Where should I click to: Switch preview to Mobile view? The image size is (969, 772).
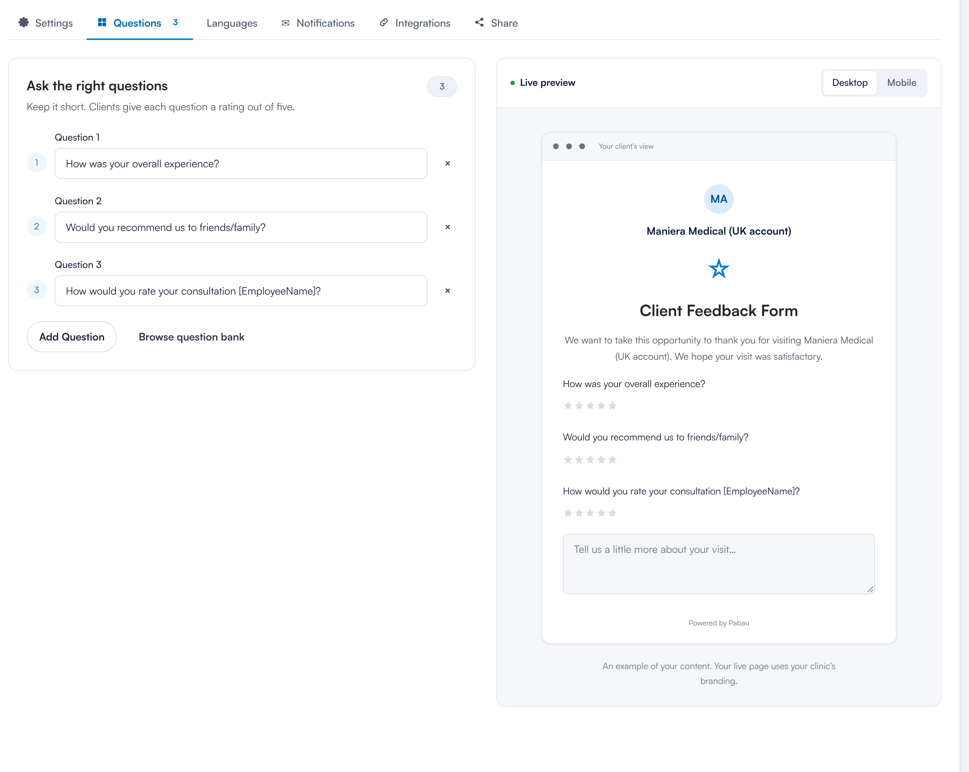click(901, 83)
